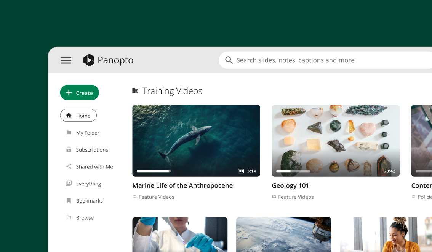Viewport: 432px width, 252px height.
Task: Click the Bookmarks ribbon icon
Action: coord(69,200)
